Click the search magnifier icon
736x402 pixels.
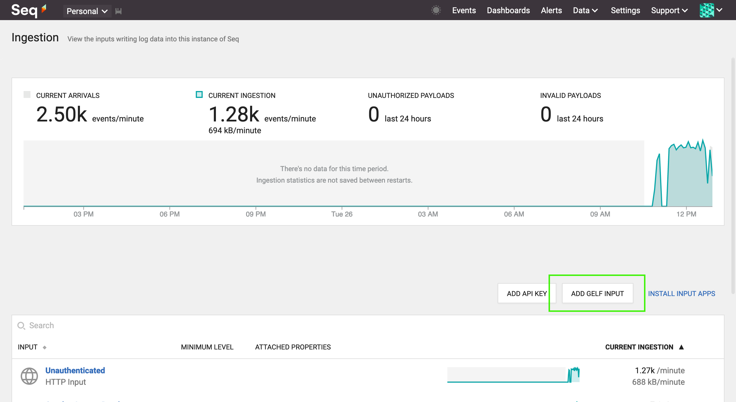point(21,326)
